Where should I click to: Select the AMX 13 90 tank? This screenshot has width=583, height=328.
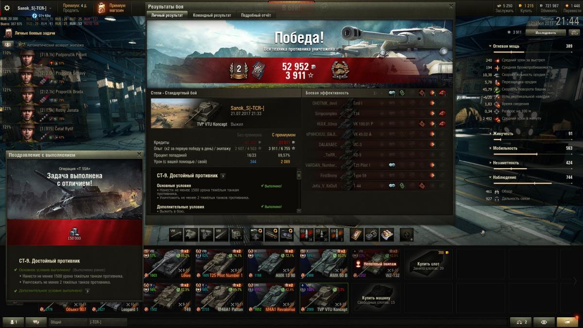point(272,264)
